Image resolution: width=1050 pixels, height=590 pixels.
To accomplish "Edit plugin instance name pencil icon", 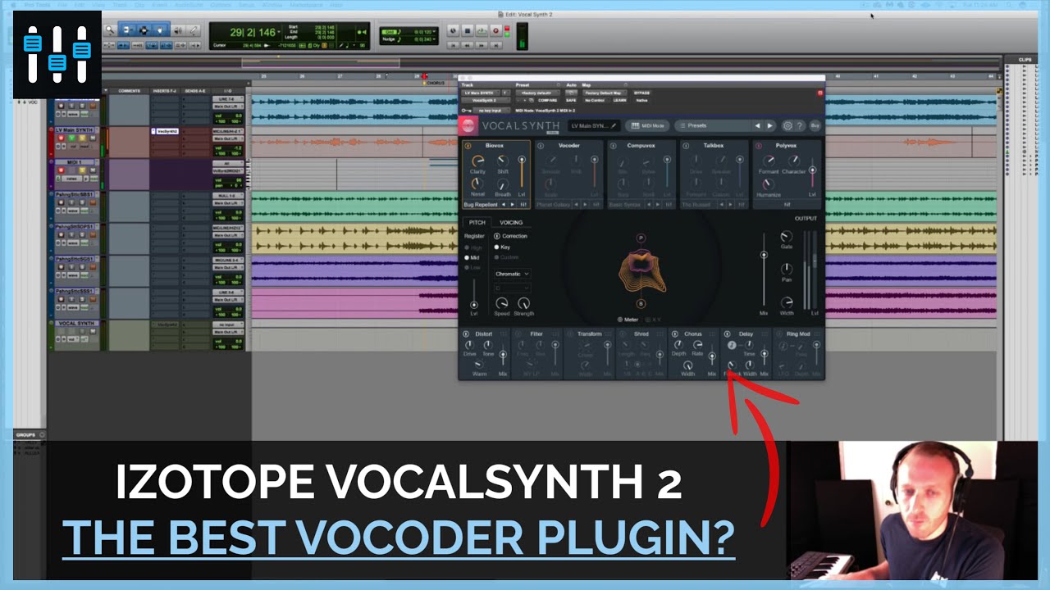I will pyautogui.click(x=614, y=126).
